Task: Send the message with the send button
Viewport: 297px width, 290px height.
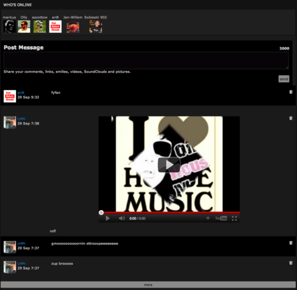Action: coord(284,79)
